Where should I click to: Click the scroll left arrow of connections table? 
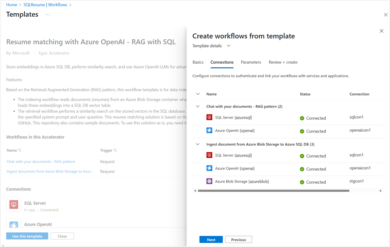point(195,191)
